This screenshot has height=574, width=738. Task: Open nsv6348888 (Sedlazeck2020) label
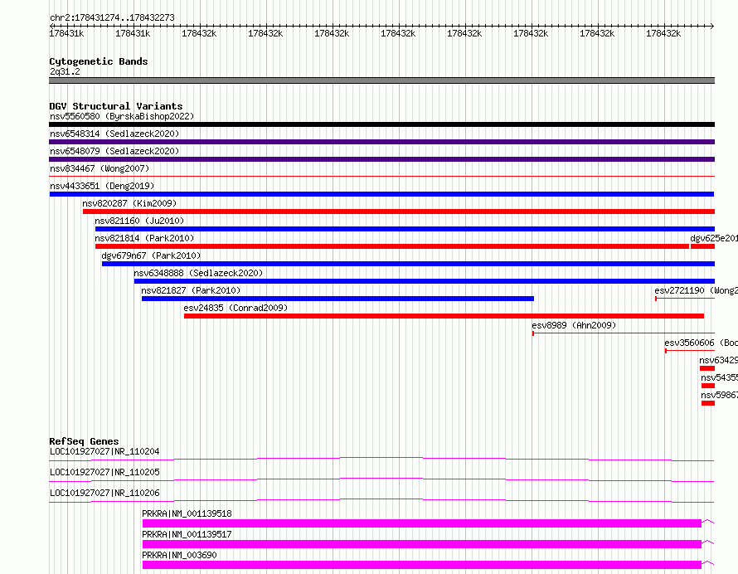coord(198,273)
